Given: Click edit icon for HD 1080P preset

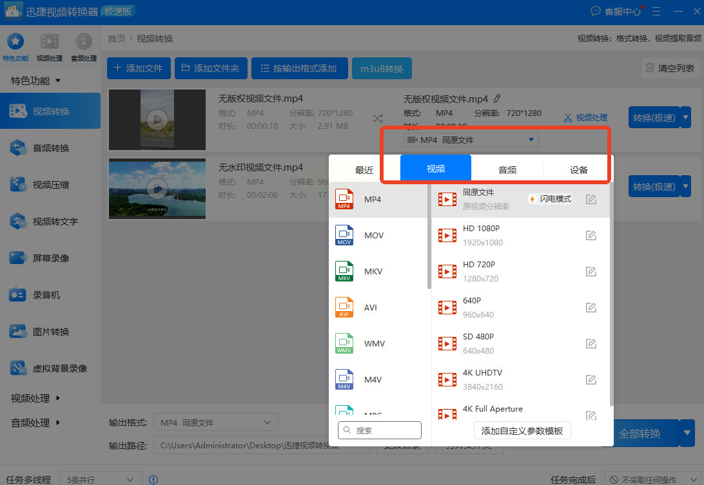Looking at the screenshot, I should click(x=591, y=236).
